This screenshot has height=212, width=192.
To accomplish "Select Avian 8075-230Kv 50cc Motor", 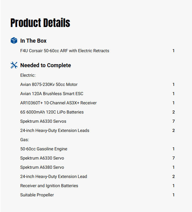I will click(49, 84).
